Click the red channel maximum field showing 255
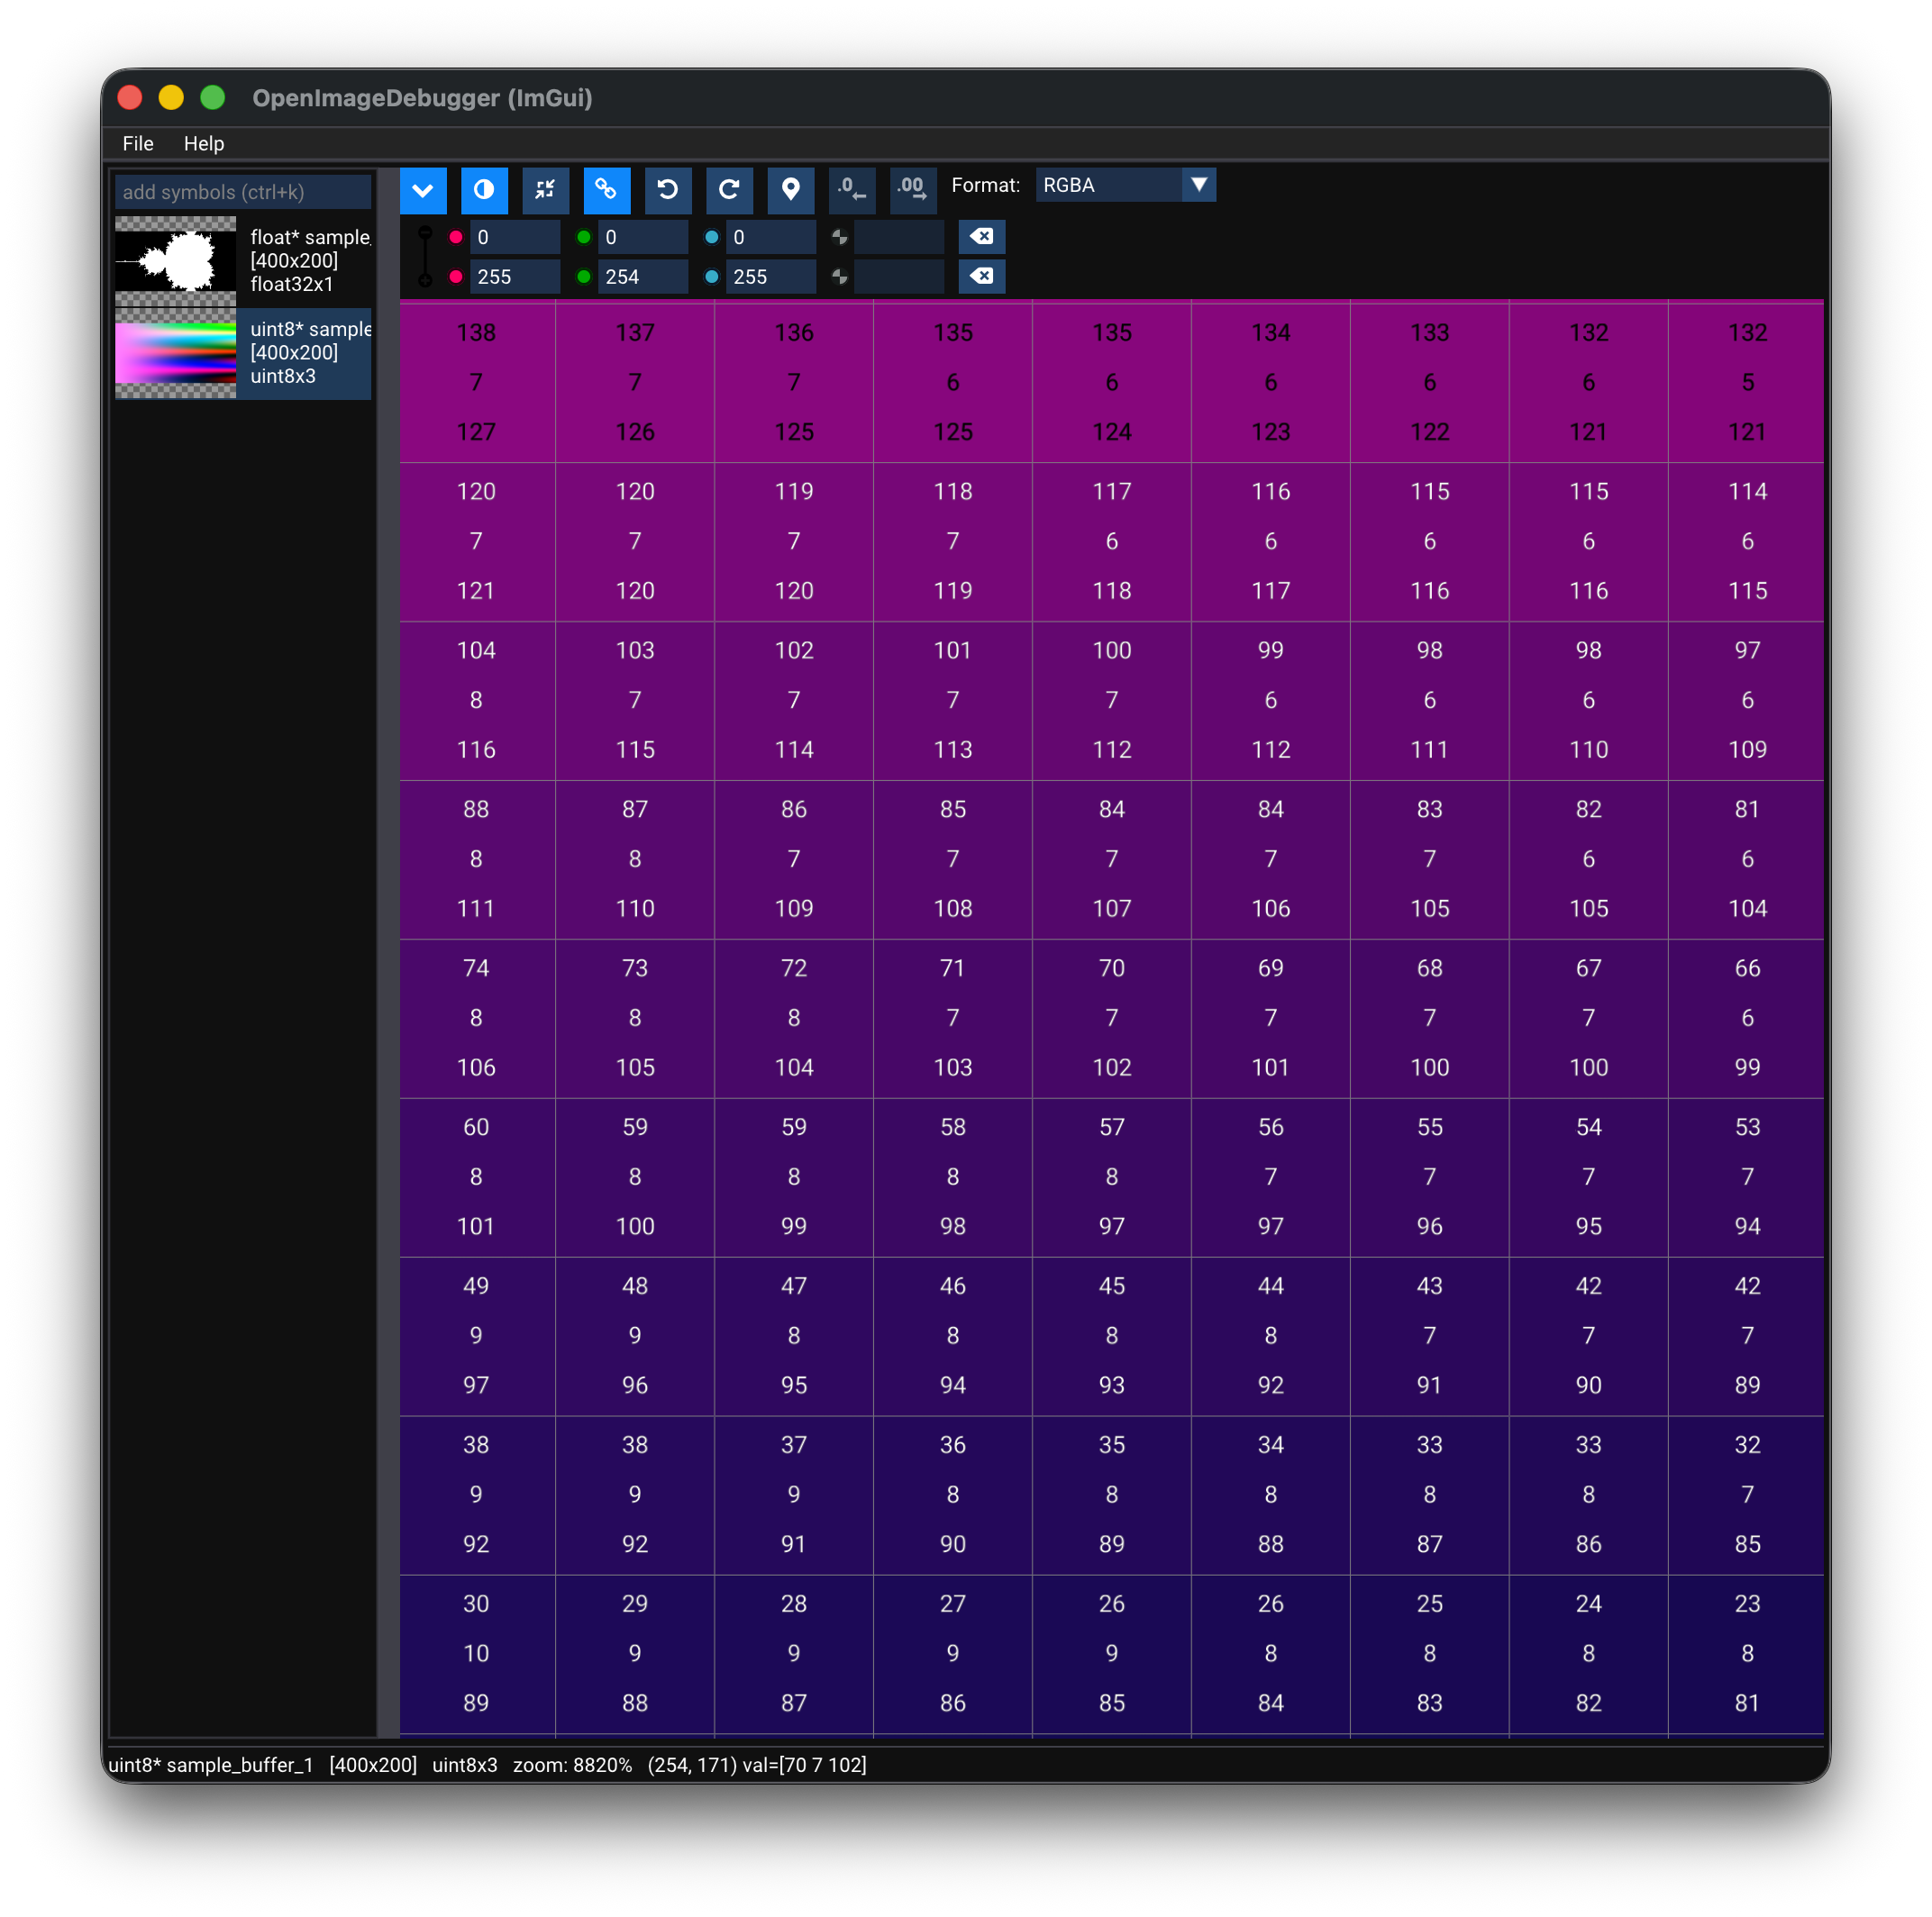 point(515,277)
